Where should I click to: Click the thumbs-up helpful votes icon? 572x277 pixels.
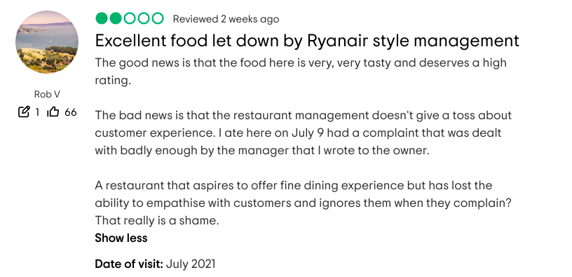tap(53, 112)
